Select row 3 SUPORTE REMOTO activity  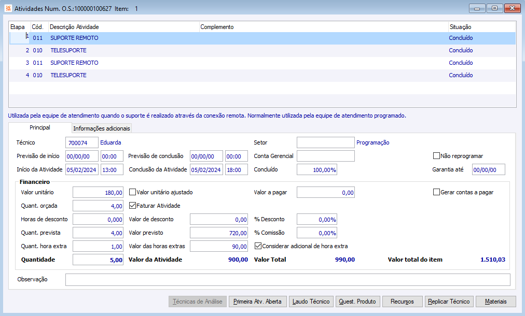click(74, 63)
